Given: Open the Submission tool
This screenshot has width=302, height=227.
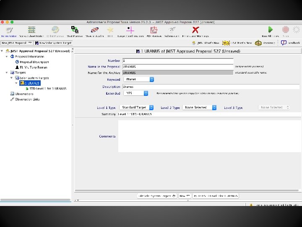Looking at the screenshot, I should coord(172,32).
